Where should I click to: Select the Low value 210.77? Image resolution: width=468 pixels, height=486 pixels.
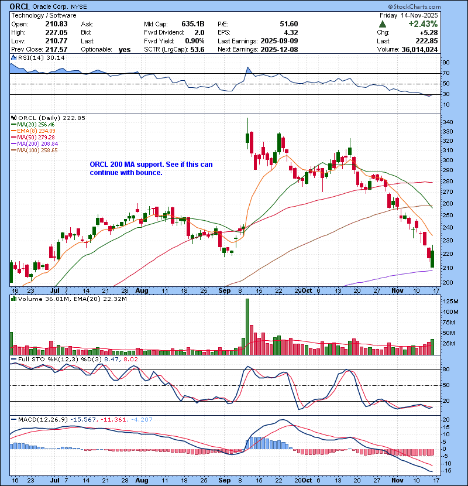pyautogui.click(x=56, y=41)
